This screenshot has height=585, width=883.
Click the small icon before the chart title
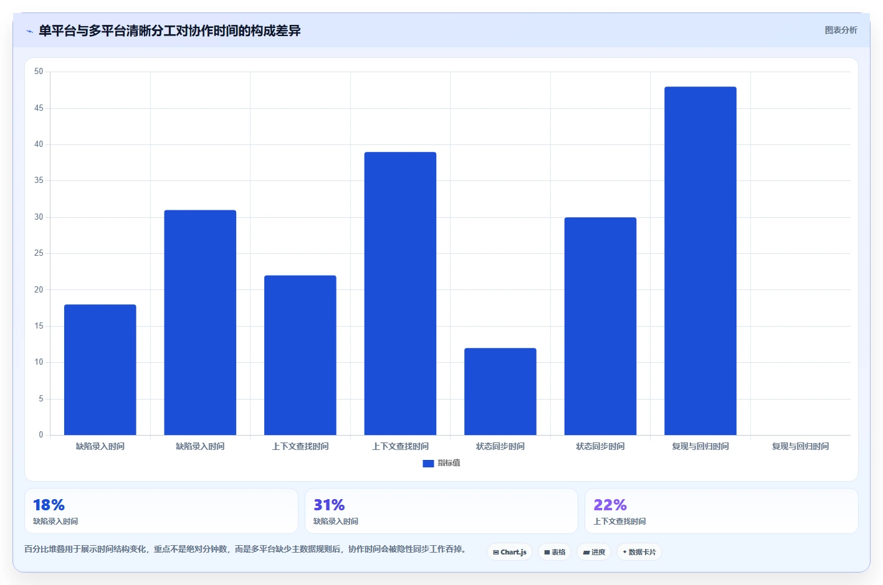point(29,31)
